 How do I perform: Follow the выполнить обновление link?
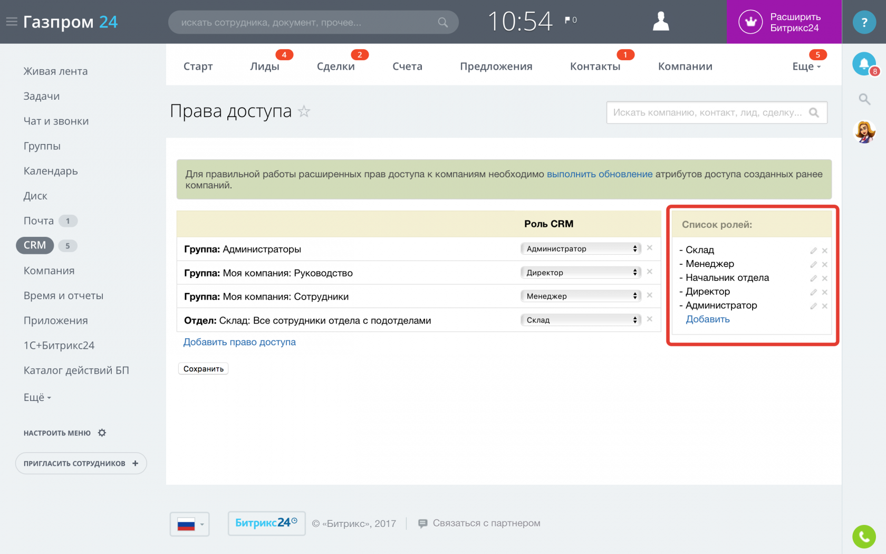tap(600, 174)
